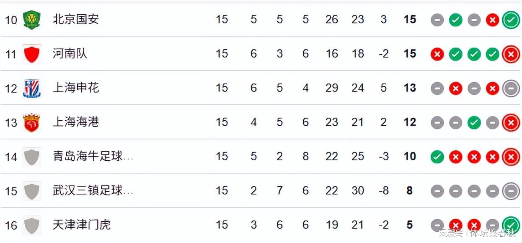
Task: Open the 天津津门虎 team name link
Action: (x=82, y=225)
